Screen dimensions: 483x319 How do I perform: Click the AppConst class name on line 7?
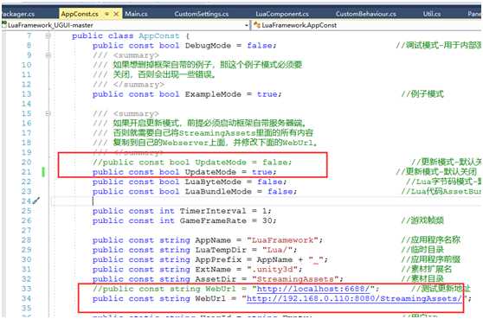pyautogui.click(x=159, y=36)
